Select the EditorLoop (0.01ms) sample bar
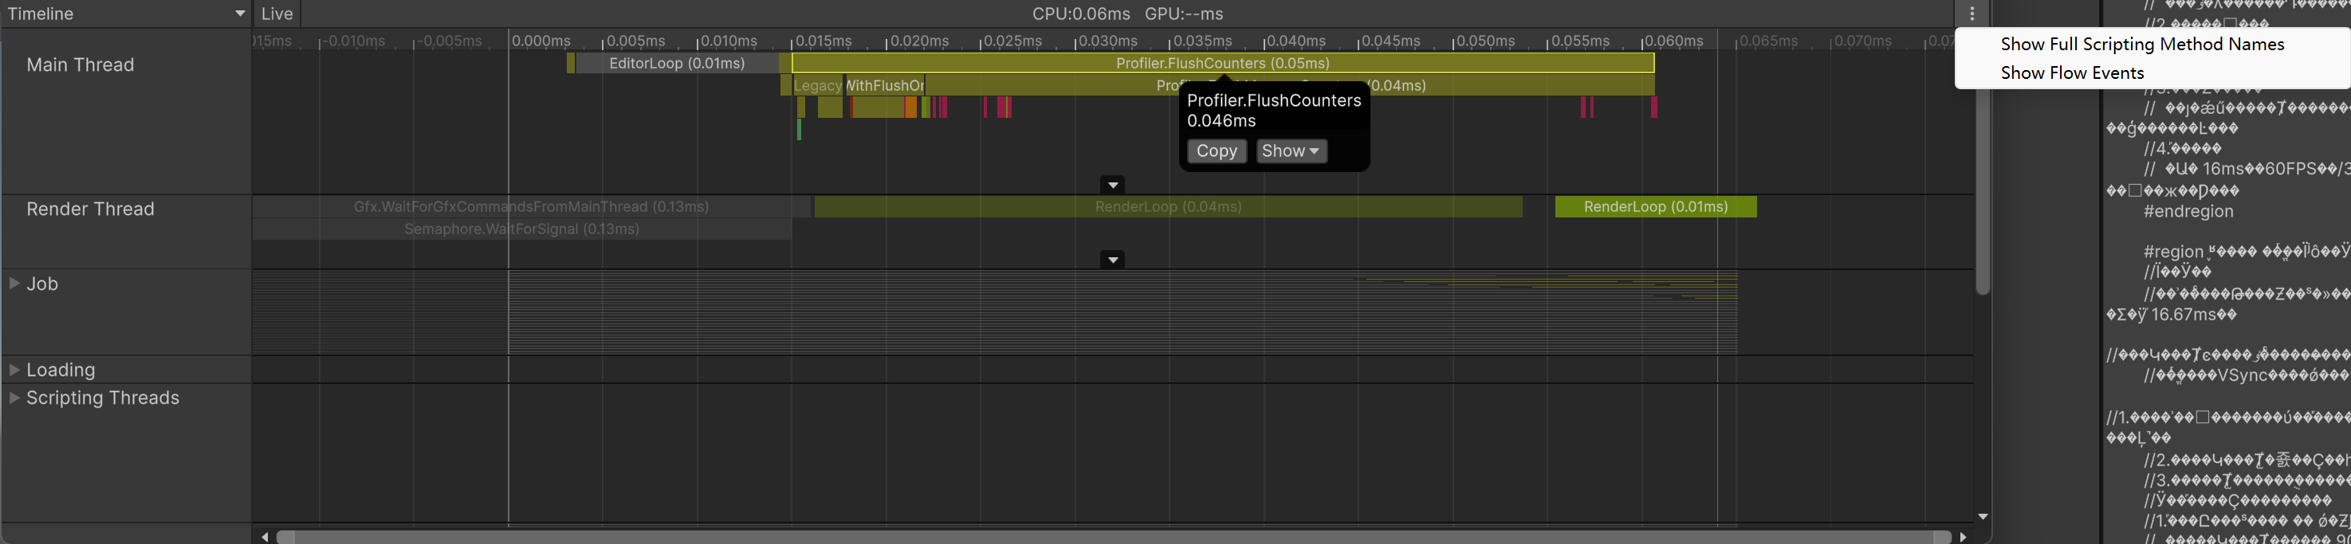 (x=676, y=63)
